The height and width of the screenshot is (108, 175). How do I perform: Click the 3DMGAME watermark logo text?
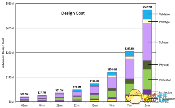(x=156, y=100)
